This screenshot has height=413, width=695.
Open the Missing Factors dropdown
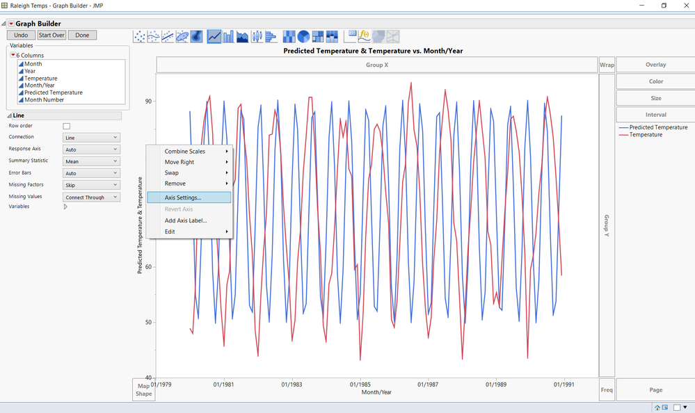91,185
